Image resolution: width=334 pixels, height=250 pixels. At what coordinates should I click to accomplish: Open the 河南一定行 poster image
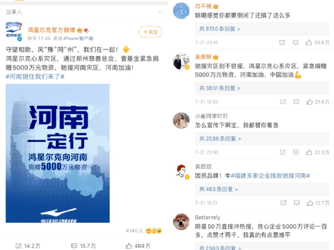[58, 153]
